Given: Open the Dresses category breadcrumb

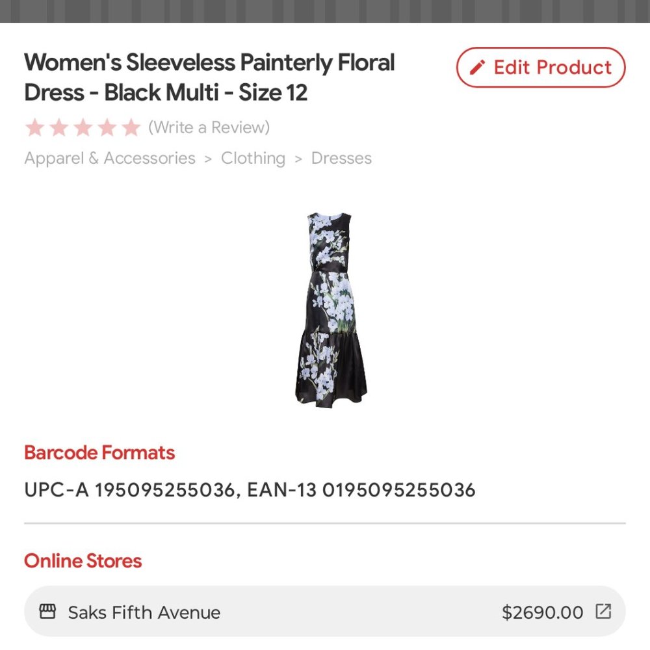Looking at the screenshot, I should [x=341, y=159].
